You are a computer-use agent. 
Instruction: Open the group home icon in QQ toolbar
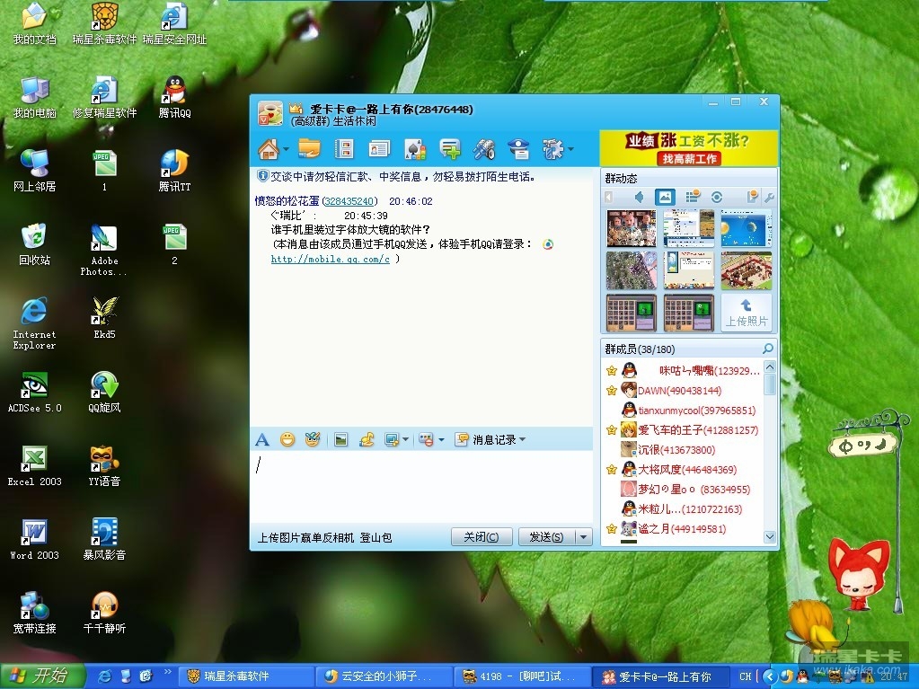(x=269, y=149)
